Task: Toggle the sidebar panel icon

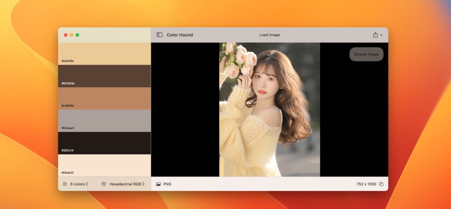Action: pyautogui.click(x=159, y=35)
